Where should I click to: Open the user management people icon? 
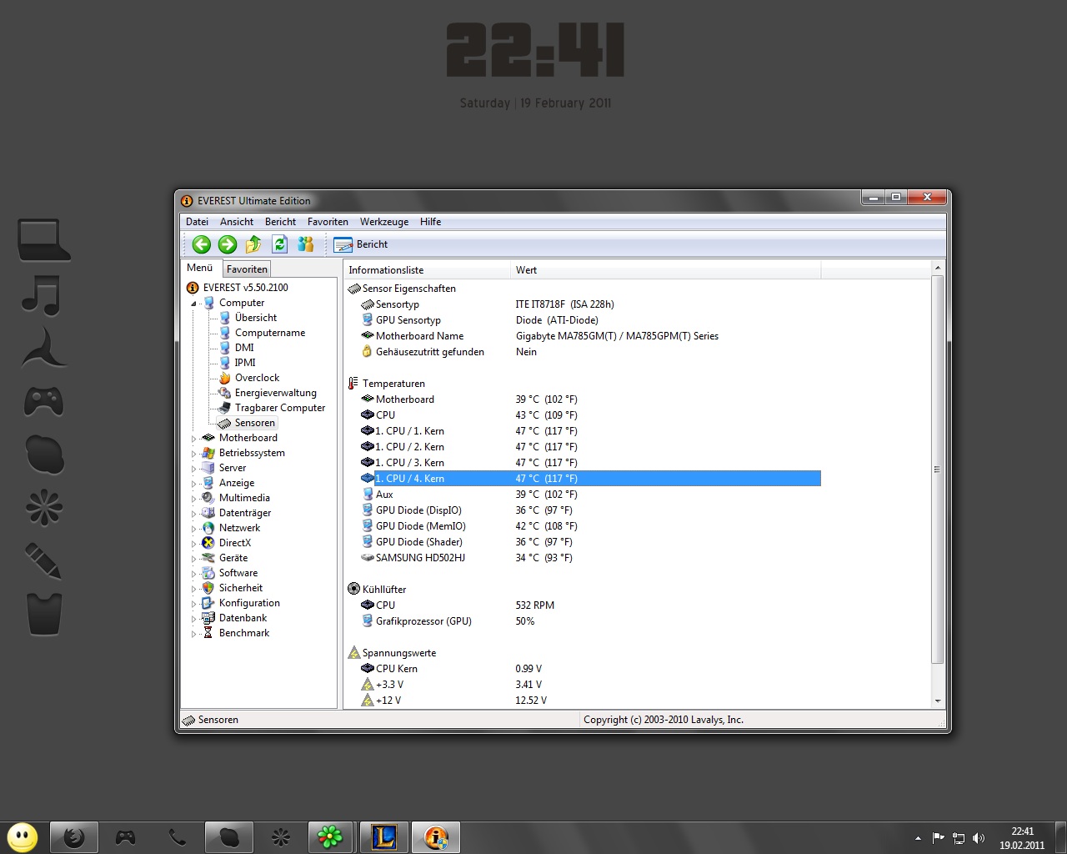click(x=306, y=244)
